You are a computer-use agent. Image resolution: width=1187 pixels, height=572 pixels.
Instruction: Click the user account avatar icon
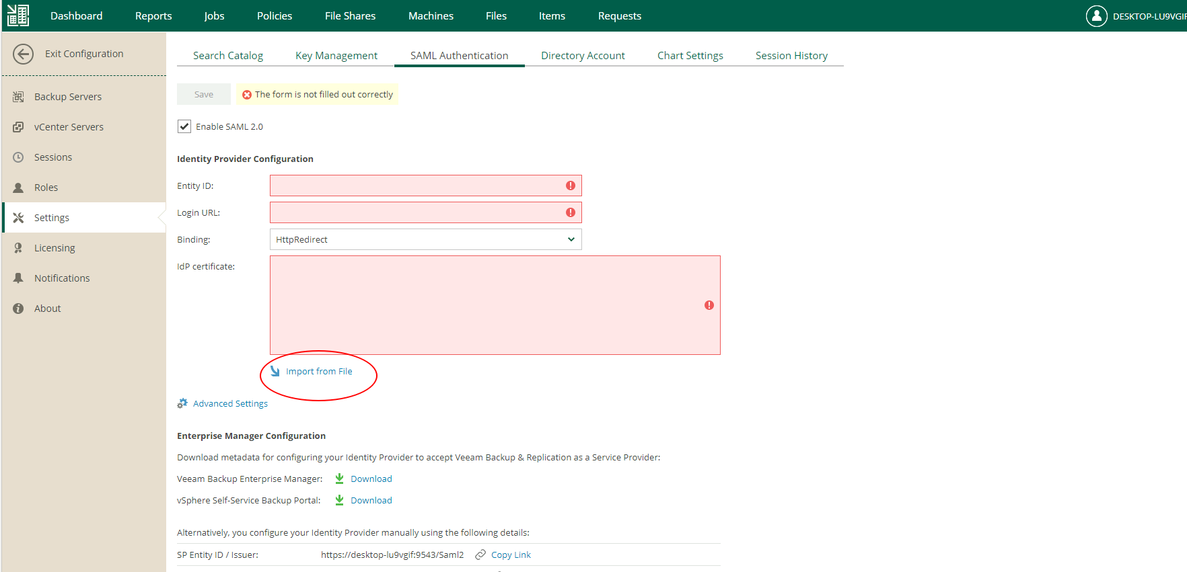1096,15
